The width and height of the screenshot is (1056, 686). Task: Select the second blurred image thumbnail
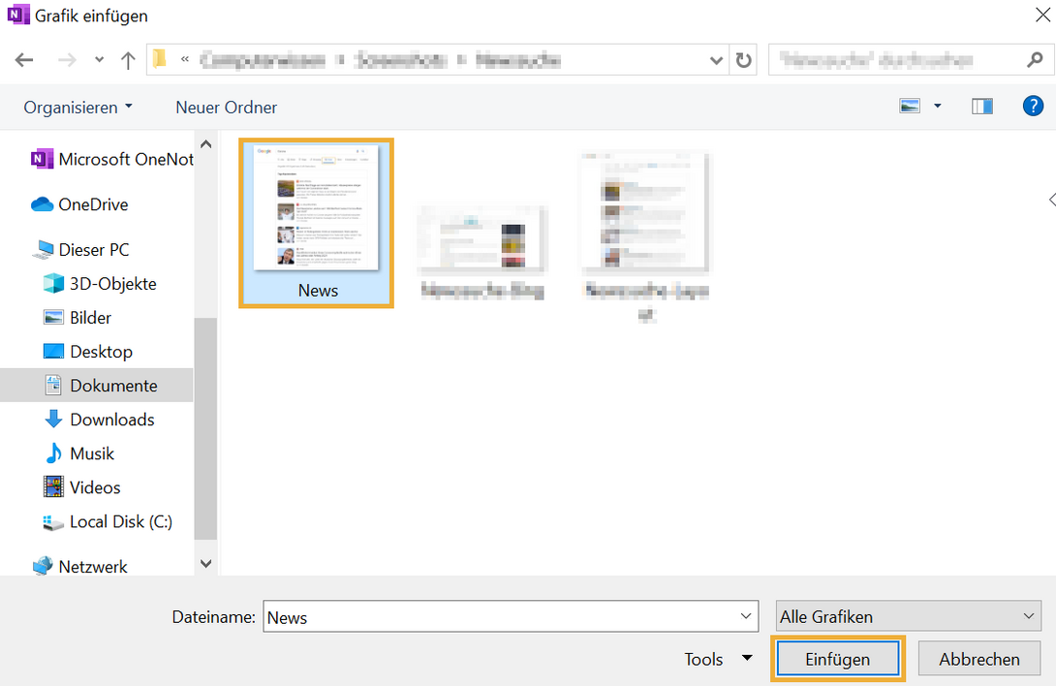(481, 254)
